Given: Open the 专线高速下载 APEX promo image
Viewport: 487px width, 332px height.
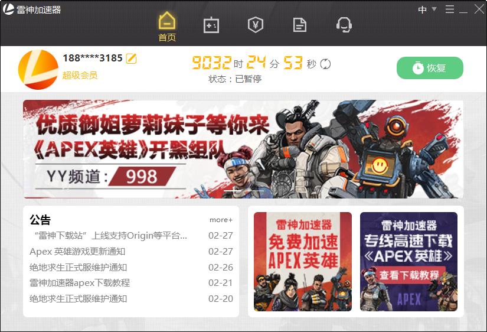Looking at the screenshot, I should click(408, 261).
